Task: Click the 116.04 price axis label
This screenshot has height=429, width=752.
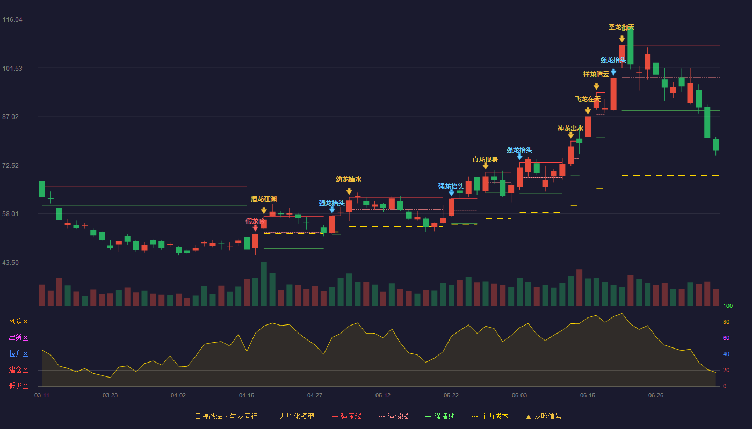Action: (x=12, y=20)
